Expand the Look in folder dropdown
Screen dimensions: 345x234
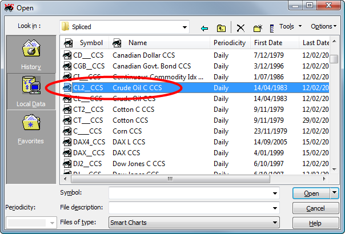(x=184, y=27)
